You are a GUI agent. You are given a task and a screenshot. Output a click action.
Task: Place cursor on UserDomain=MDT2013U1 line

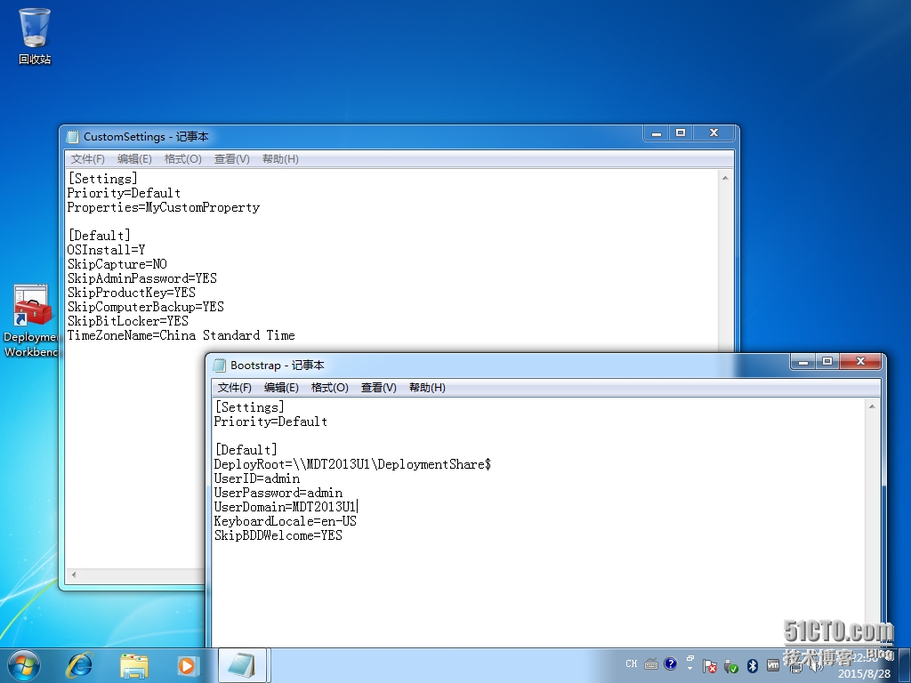coord(286,507)
